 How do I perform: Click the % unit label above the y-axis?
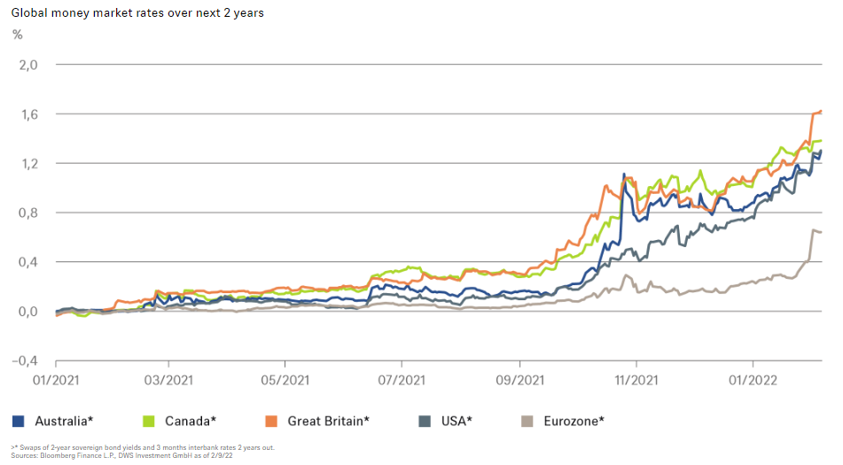17,35
